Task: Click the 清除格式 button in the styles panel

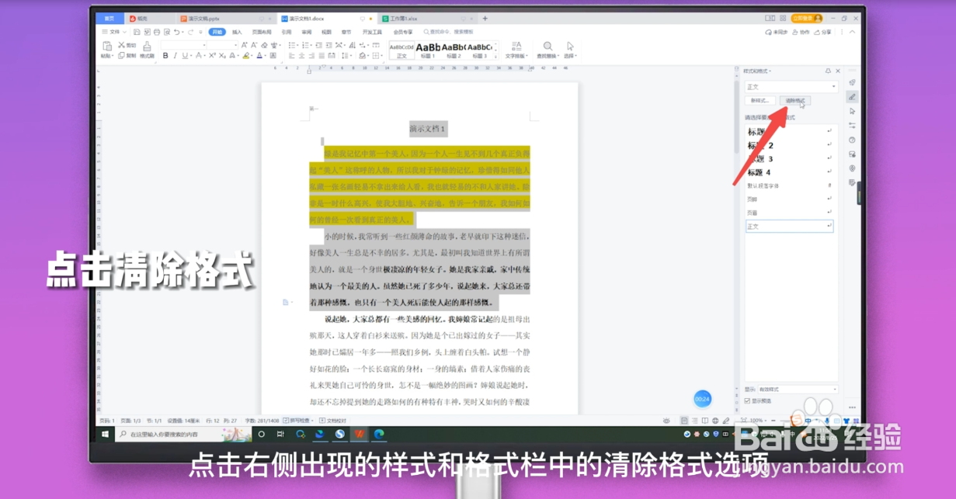Action: point(795,100)
